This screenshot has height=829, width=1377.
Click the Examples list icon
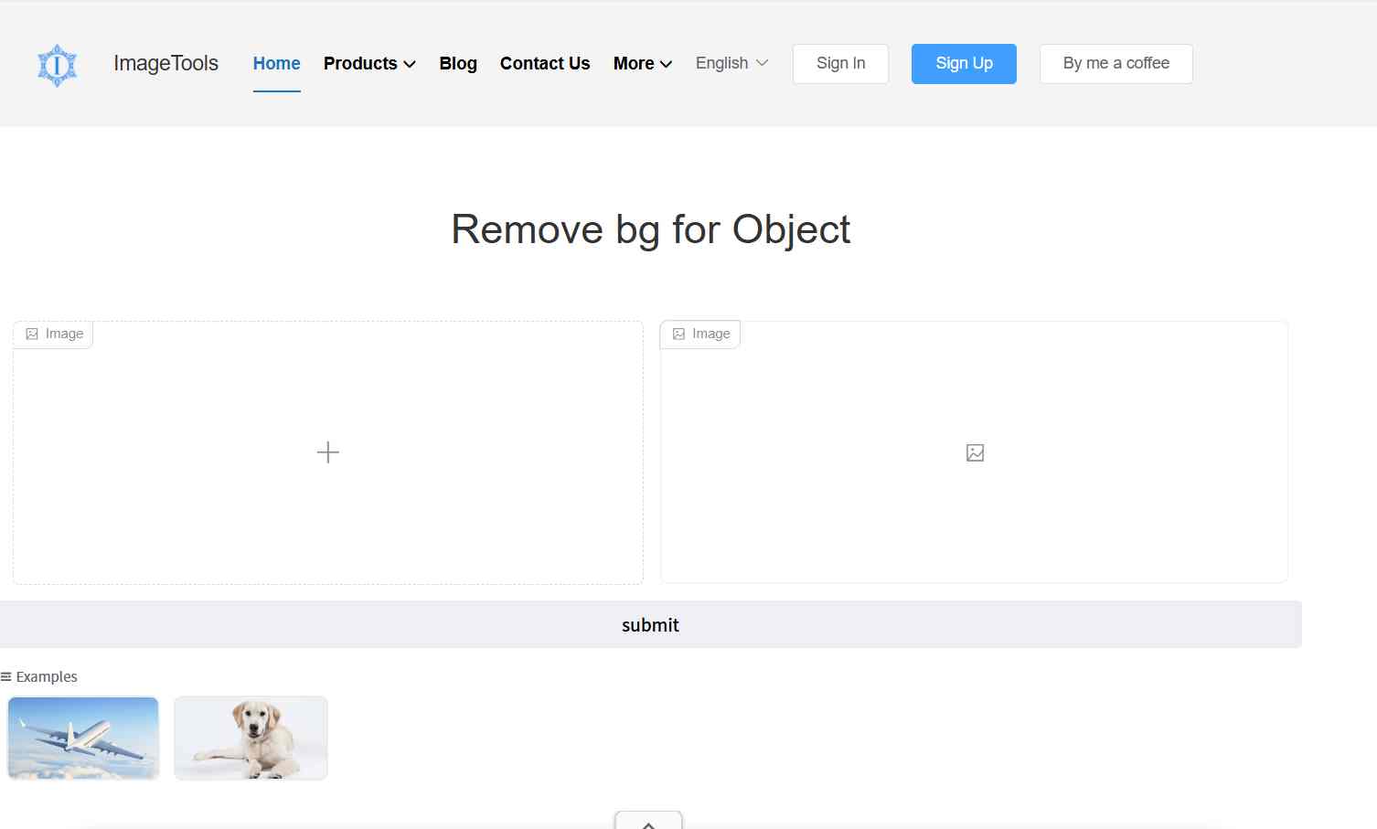click(6, 677)
